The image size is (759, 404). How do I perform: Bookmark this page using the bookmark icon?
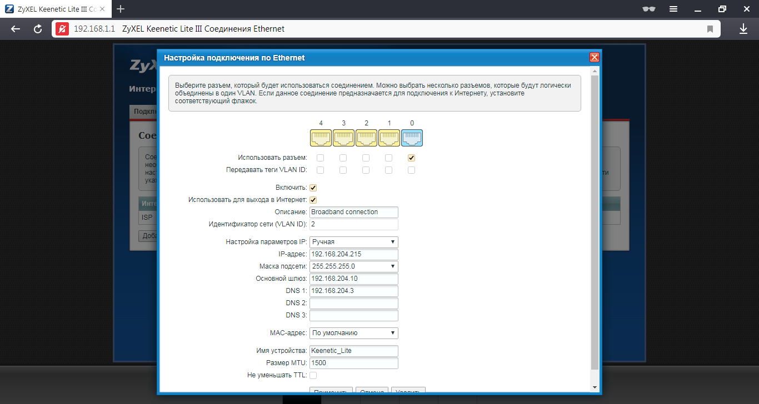[x=710, y=29]
